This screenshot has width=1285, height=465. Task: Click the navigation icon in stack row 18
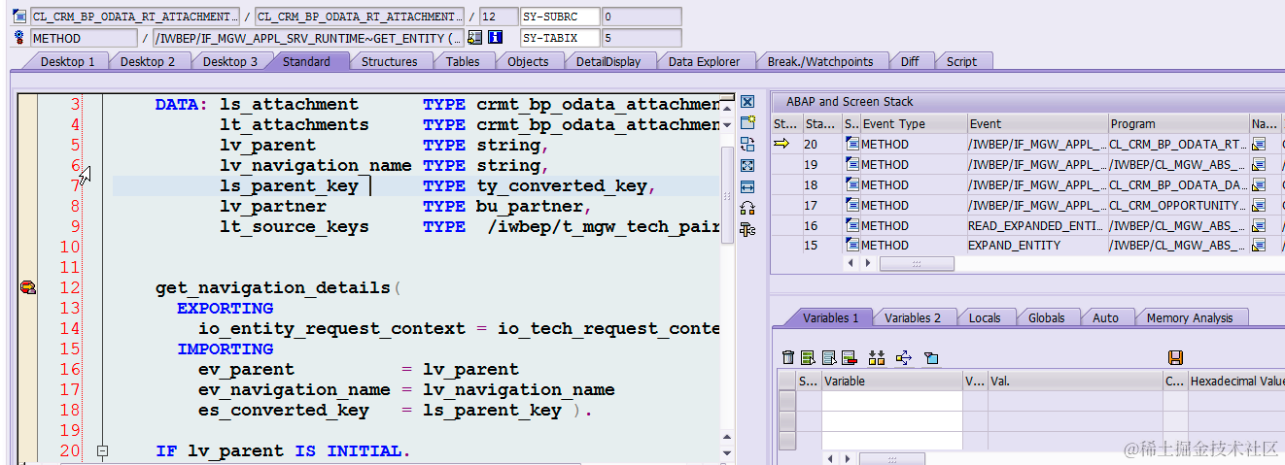pyautogui.click(x=1259, y=184)
